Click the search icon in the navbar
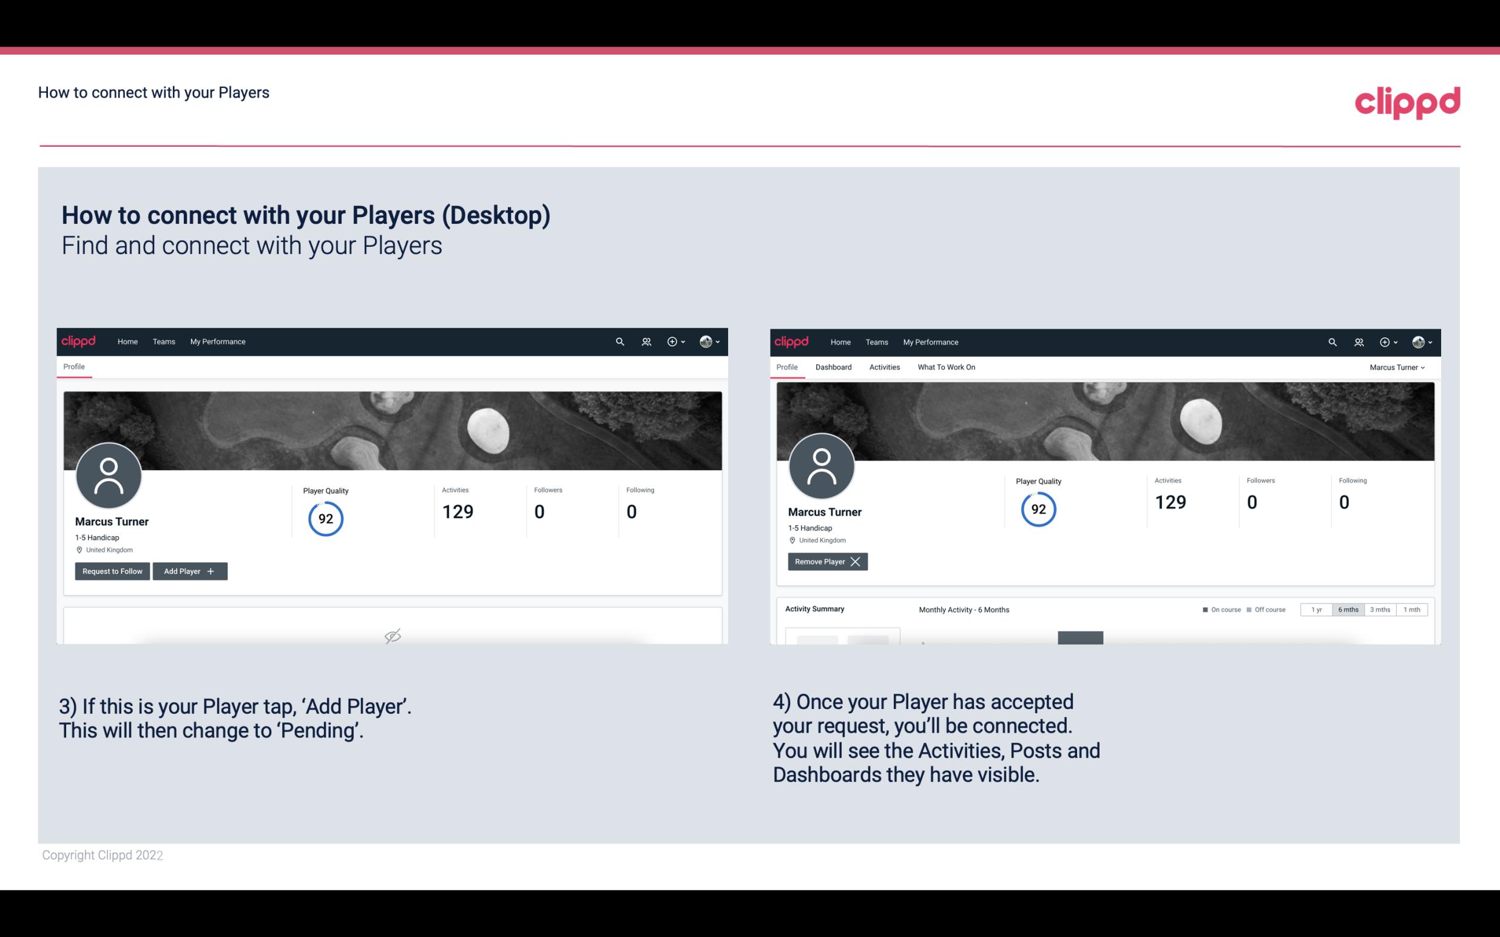The image size is (1500, 937). pyautogui.click(x=619, y=342)
